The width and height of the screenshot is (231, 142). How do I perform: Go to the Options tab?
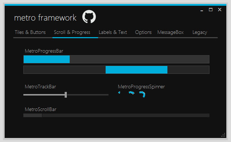(x=143, y=32)
